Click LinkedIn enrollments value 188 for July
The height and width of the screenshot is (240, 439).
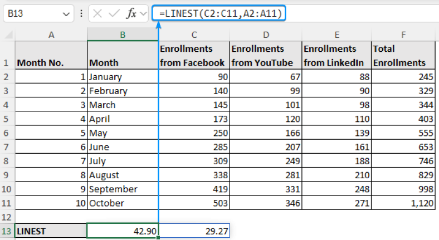pyautogui.click(x=337, y=161)
